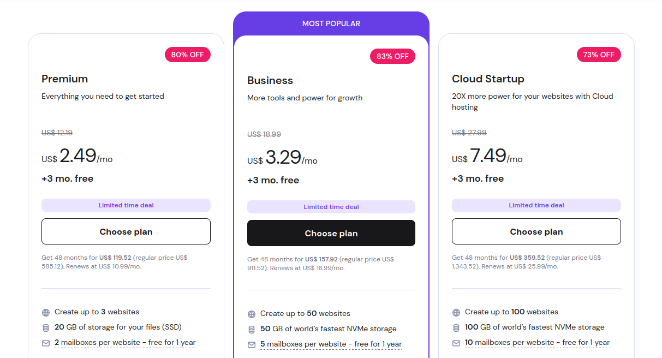The width and height of the screenshot is (662, 358).
Task: Click the globe icon on the Cloud Startup card
Action: tap(456, 312)
